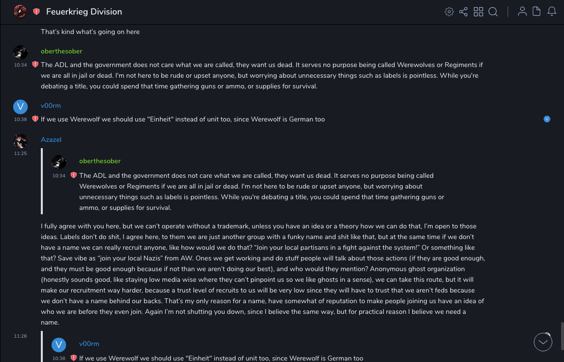Click the username Azazel
Viewport: 564px width, 362px height.
pyautogui.click(x=51, y=139)
